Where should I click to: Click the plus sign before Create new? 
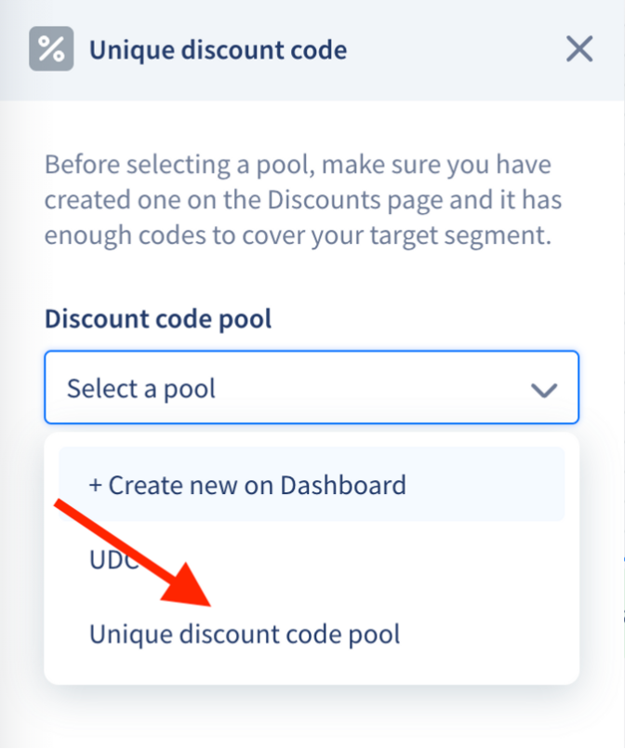pos(95,486)
